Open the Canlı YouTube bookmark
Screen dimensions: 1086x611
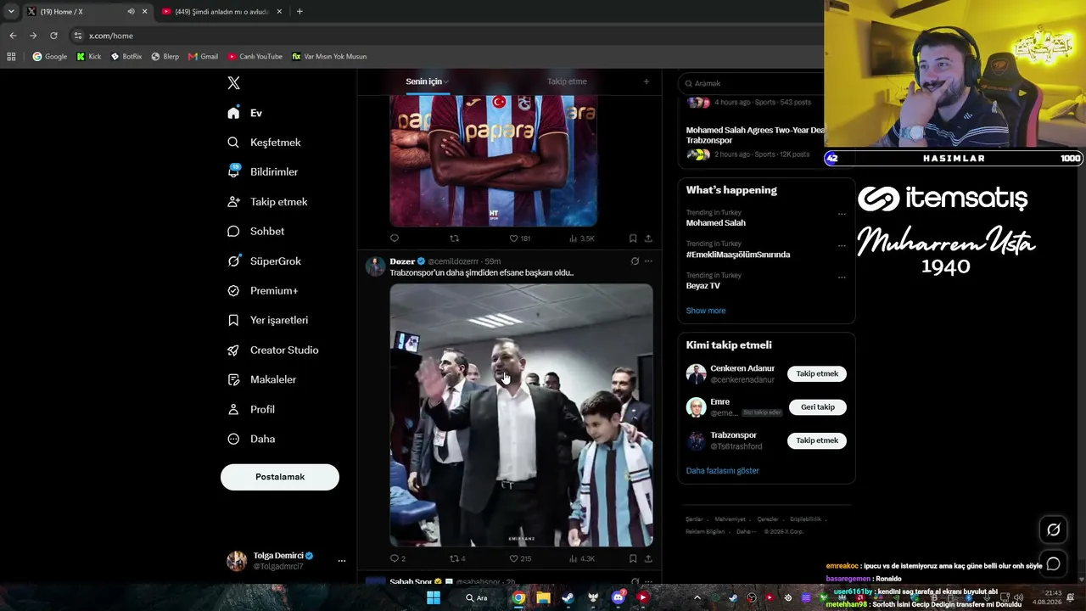coord(255,57)
